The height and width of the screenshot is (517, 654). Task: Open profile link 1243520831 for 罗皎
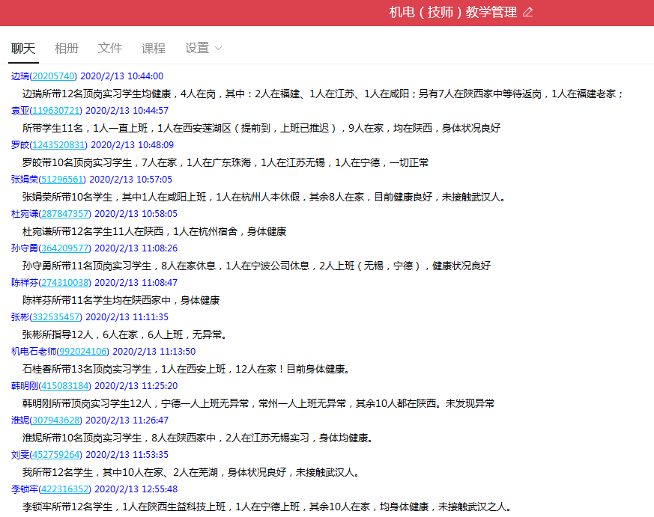[59, 145]
